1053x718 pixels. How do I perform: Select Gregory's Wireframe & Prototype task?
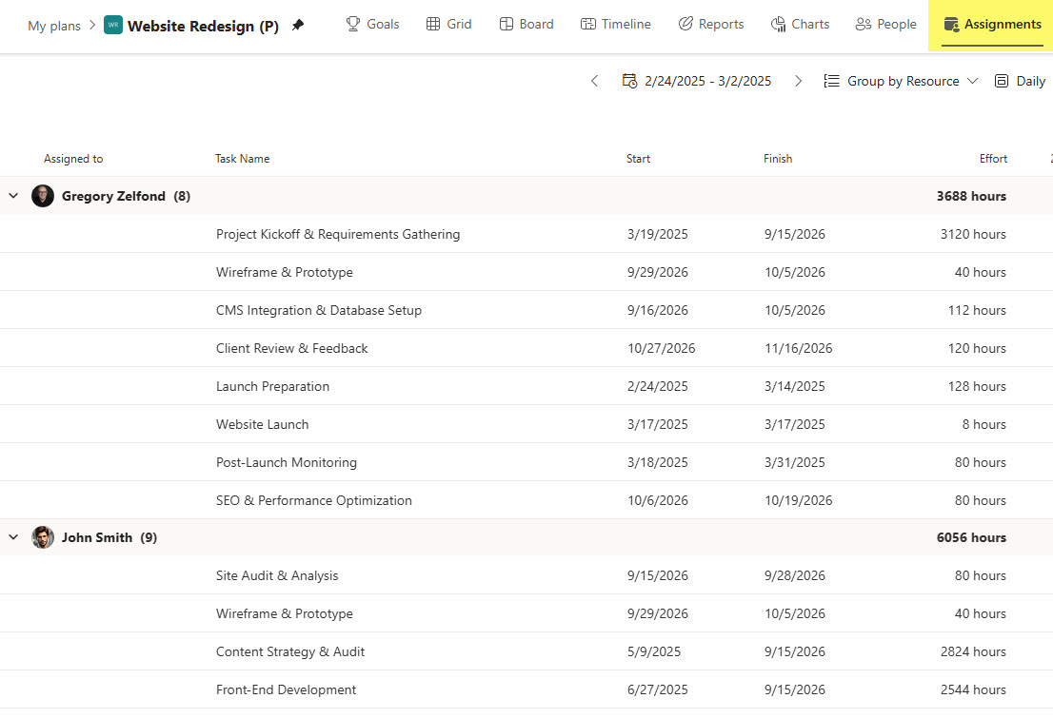[x=284, y=272]
